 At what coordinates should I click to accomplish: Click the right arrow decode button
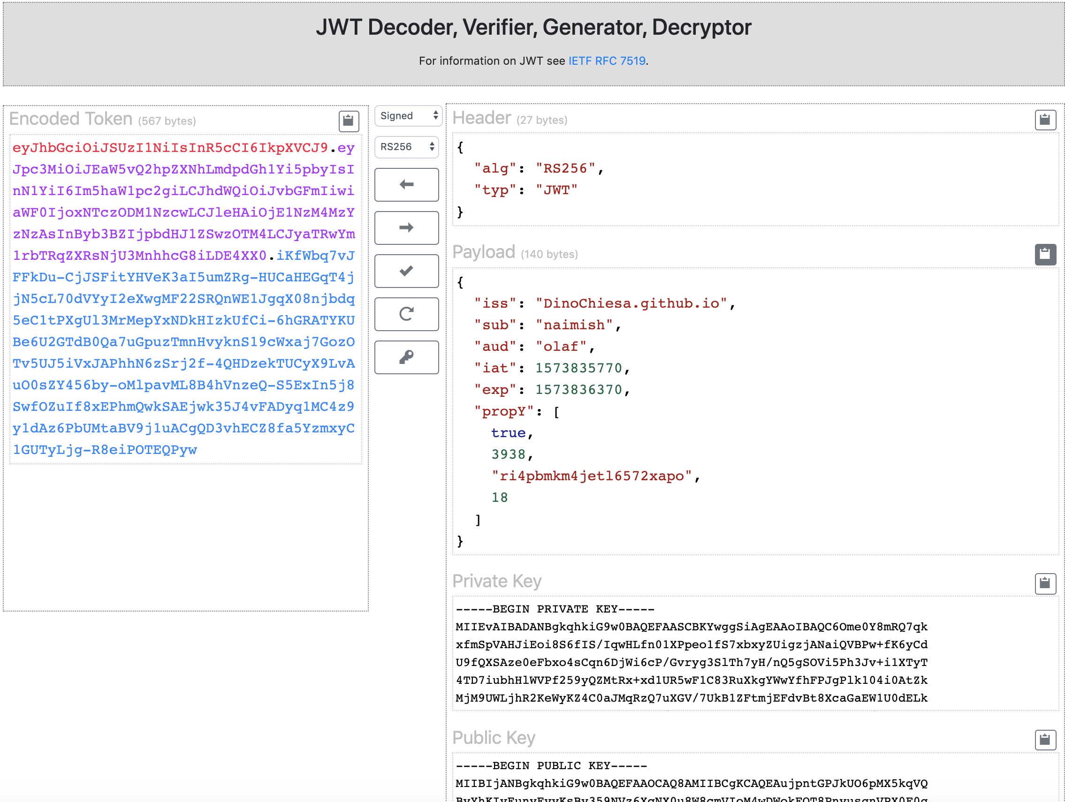[x=406, y=227]
